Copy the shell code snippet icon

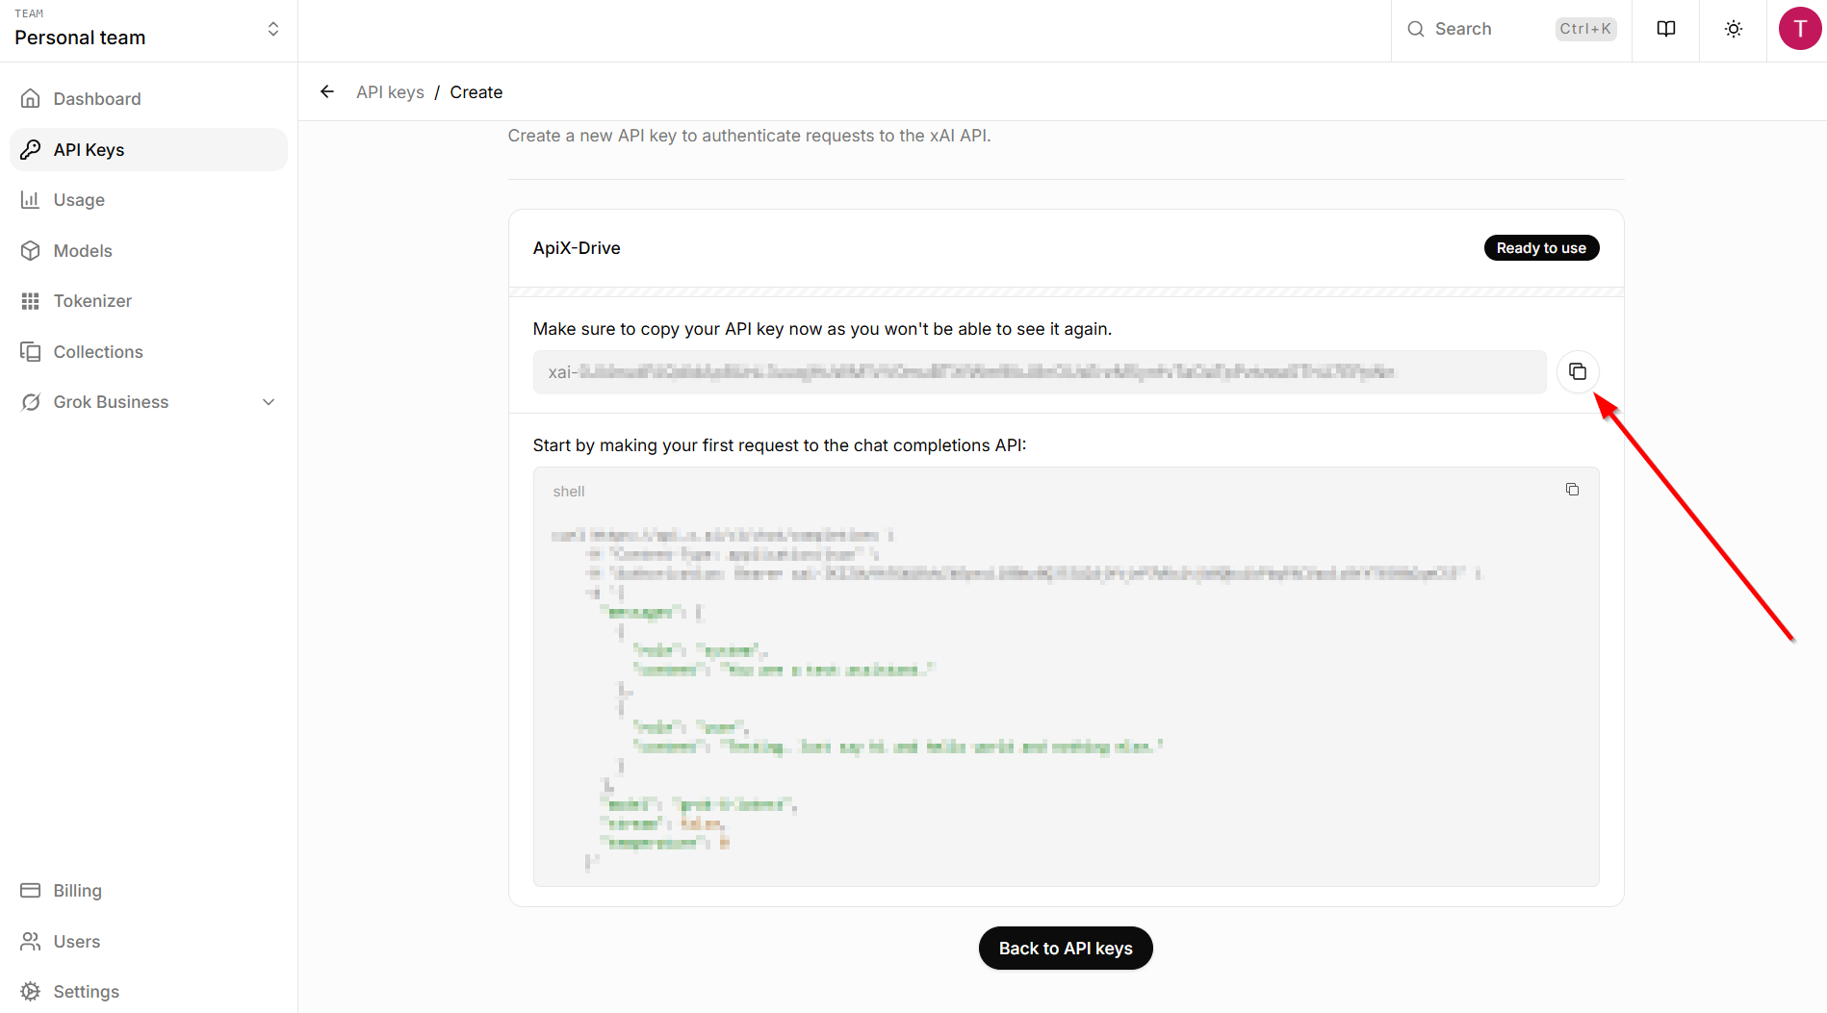coord(1573,489)
